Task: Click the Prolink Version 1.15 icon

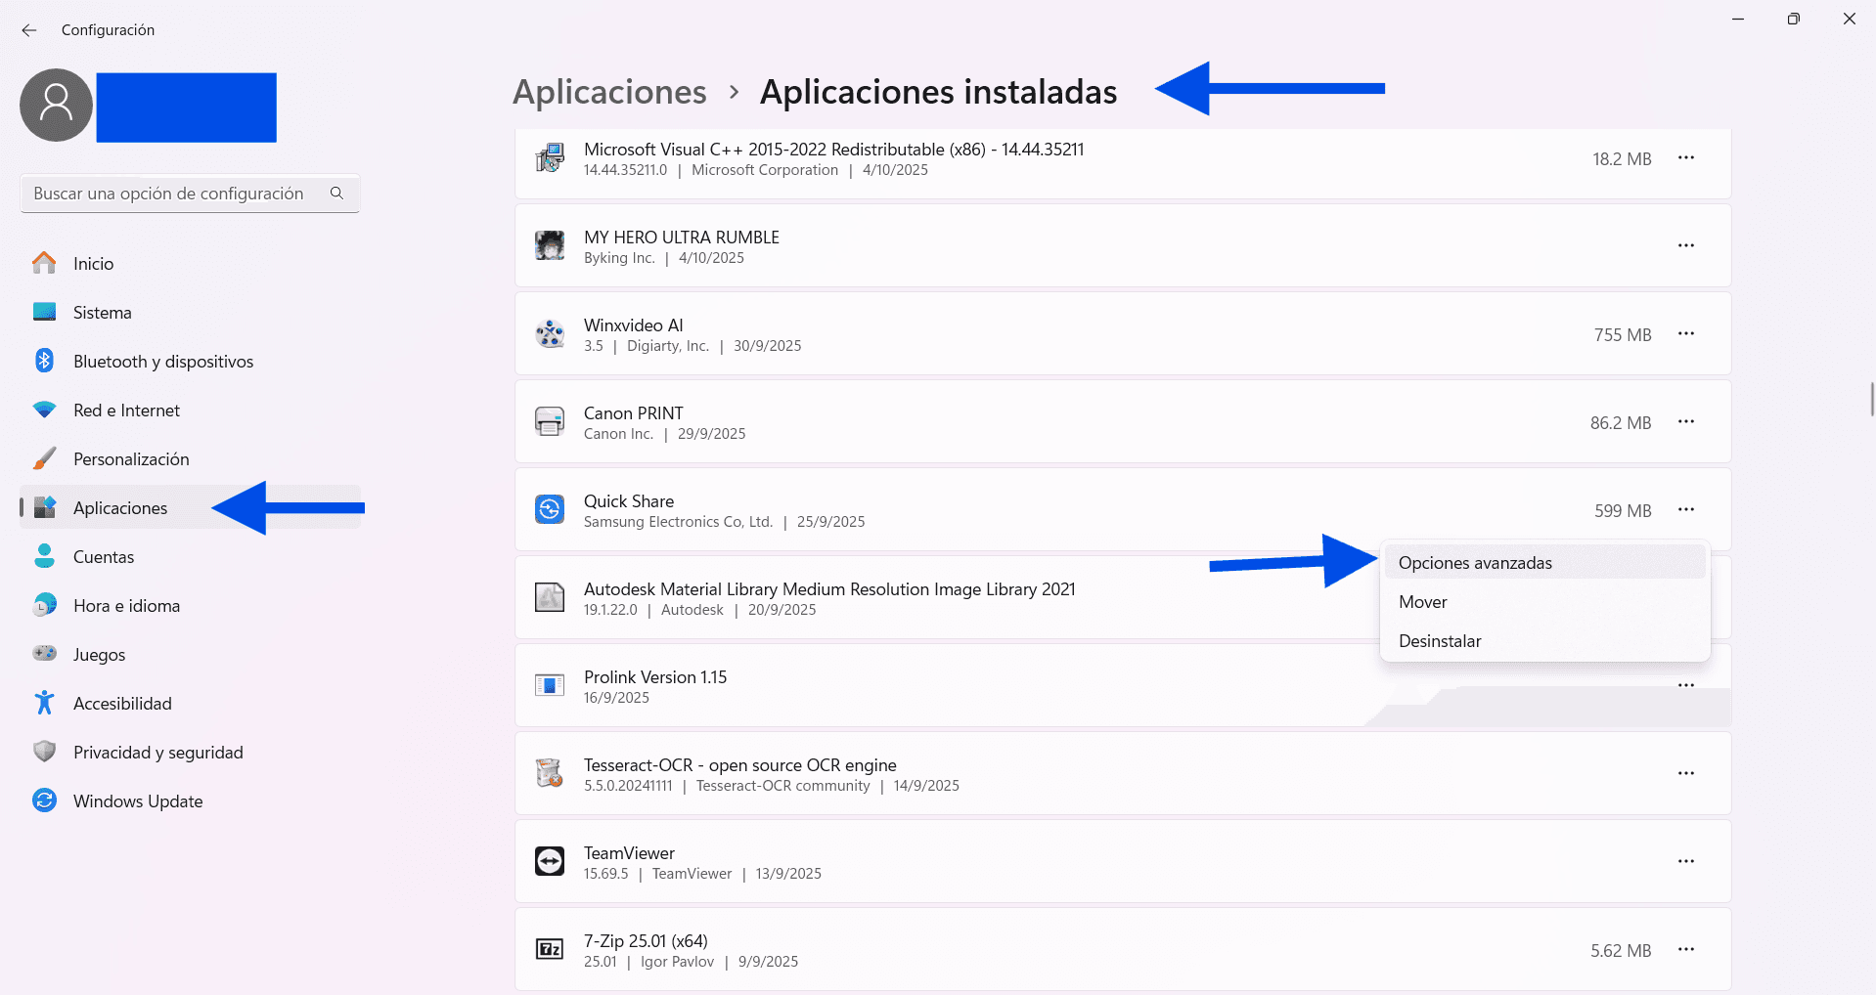Action: [550, 685]
